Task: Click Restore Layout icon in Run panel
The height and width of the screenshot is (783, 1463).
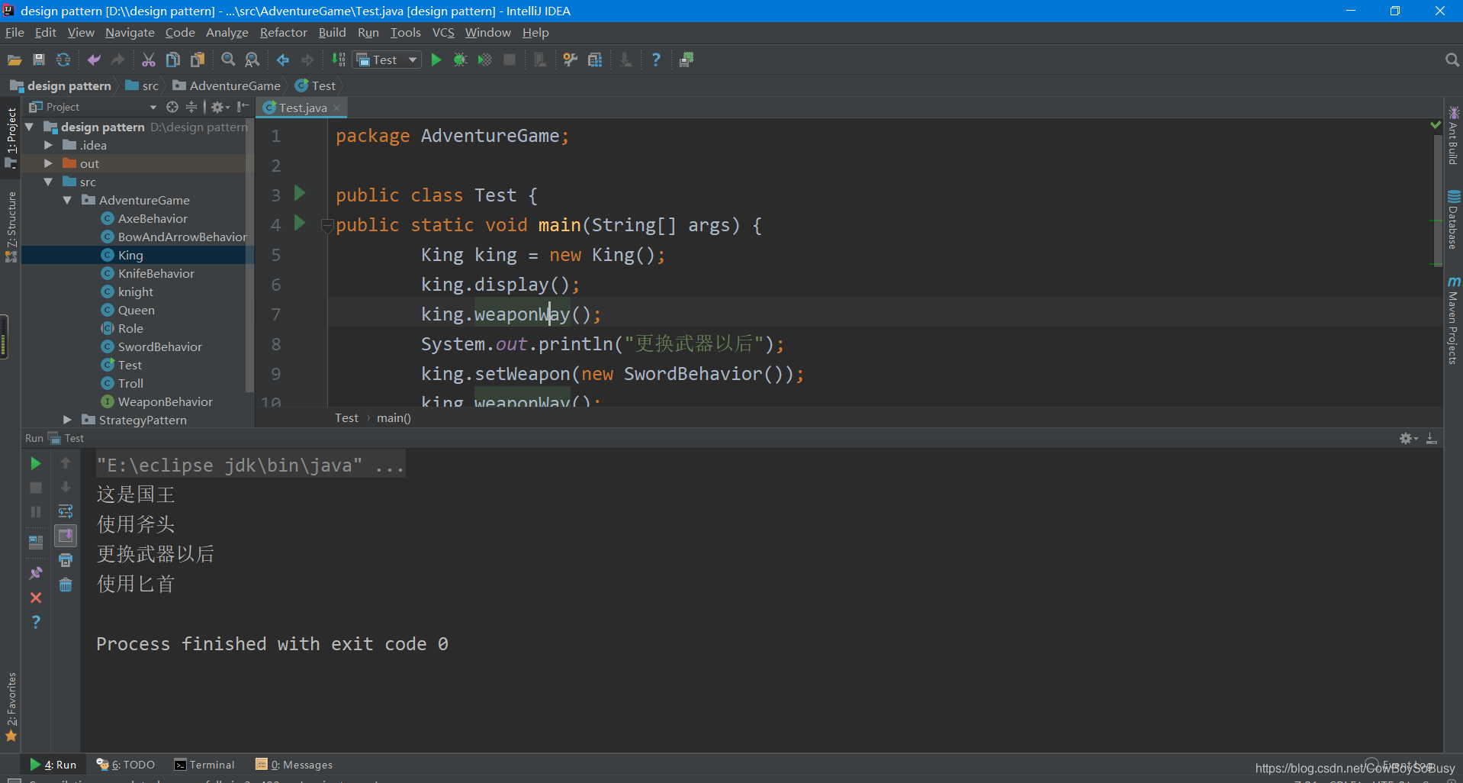Action: coord(36,543)
